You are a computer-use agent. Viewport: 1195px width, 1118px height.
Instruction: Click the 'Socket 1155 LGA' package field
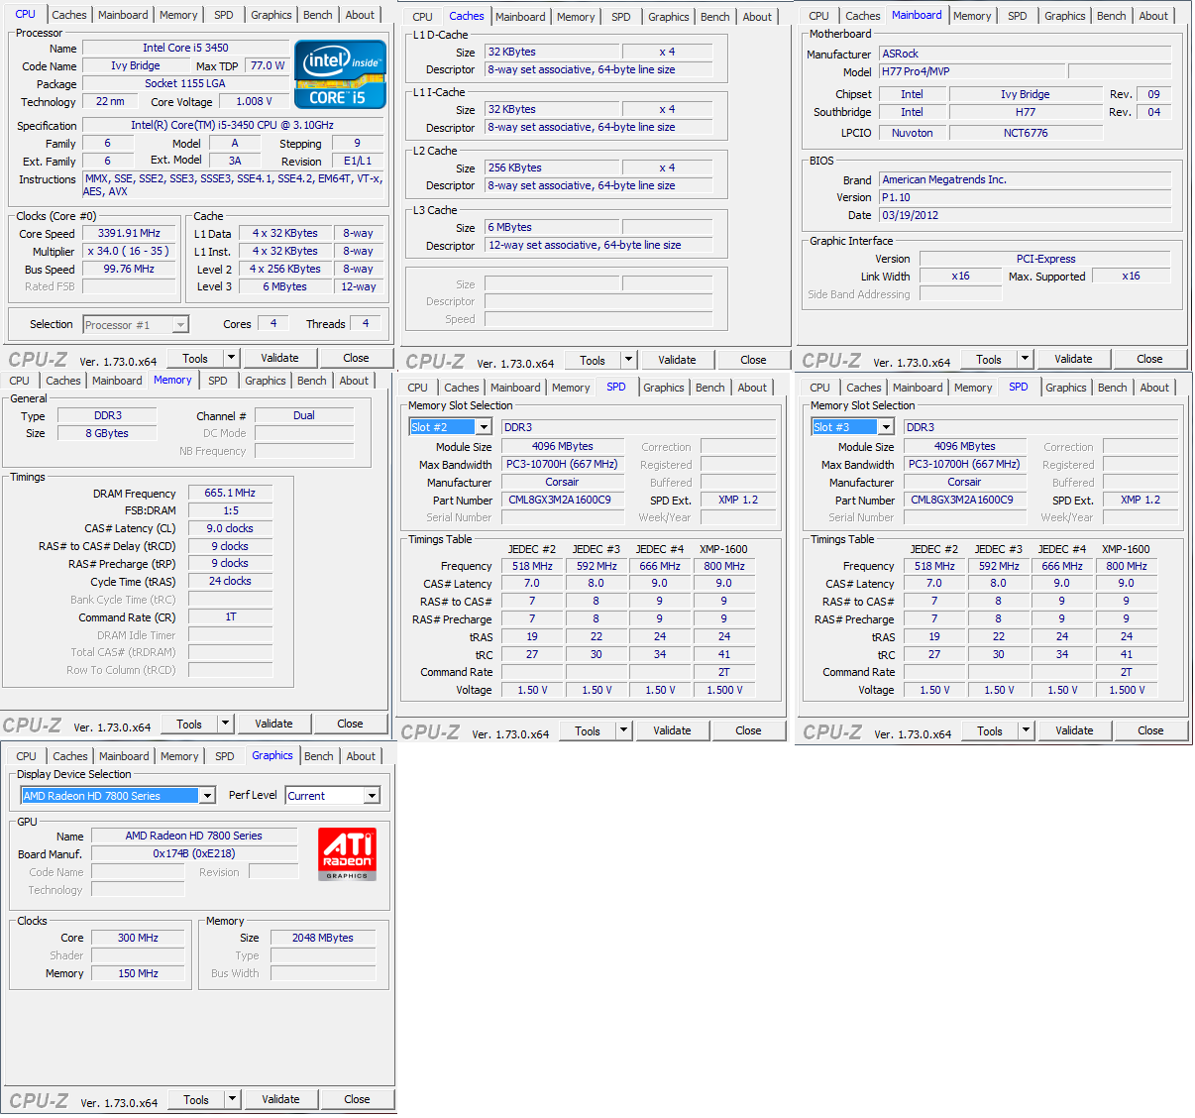coord(185,83)
